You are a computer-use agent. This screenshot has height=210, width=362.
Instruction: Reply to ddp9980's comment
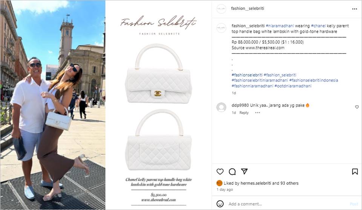(x=244, y=113)
